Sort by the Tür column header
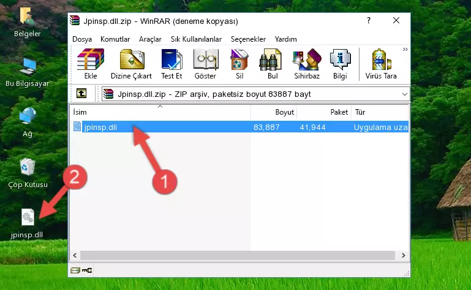The height and width of the screenshot is (290, 471). pyautogui.click(x=380, y=112)
